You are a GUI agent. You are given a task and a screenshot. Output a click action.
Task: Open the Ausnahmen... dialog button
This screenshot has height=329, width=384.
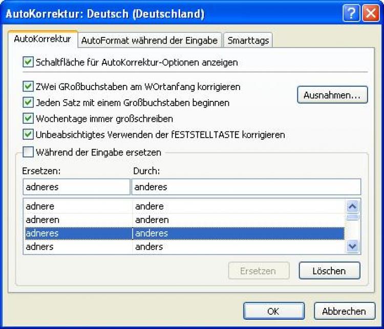[x=332, y=95]
